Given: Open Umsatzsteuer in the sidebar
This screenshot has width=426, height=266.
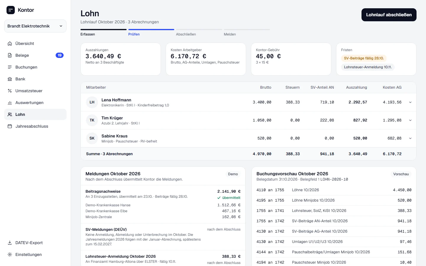Looking at the screenshot, I should tap(35, 91).
